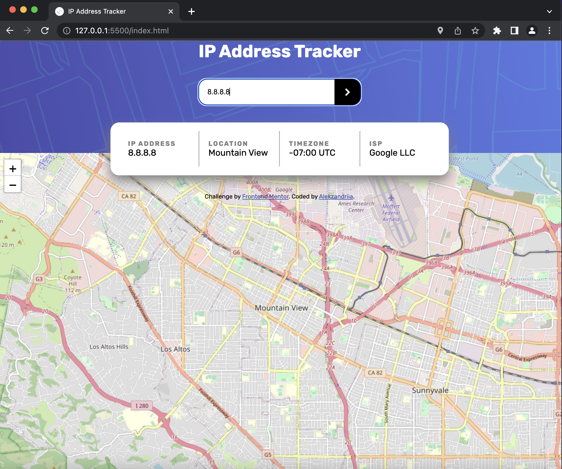View site information icon in address bar
Screen dimensions: 562x469
tap(67, 31)
